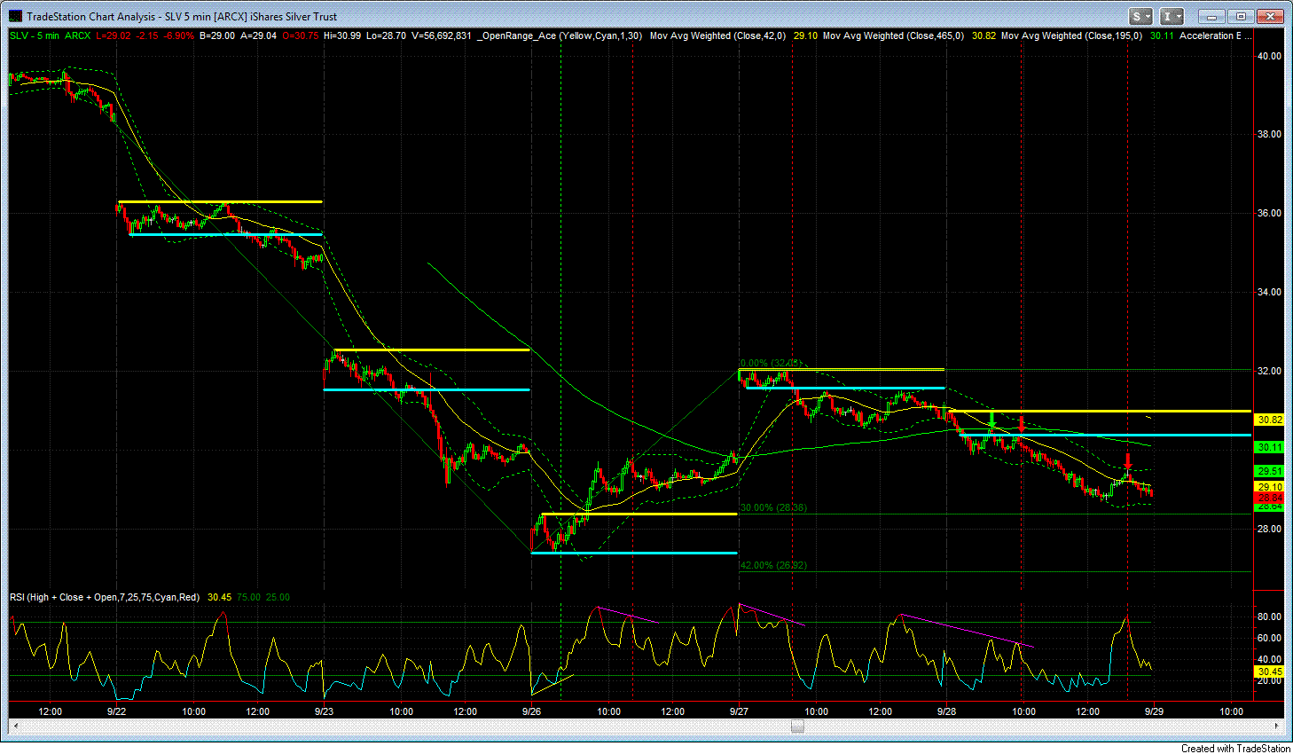Image resolution: width=1293 pixels, height=754 pixels.
Task: Click the A=29.04 ask value
Action: coord(257,35)
